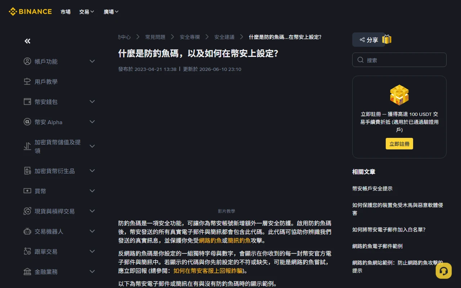
Task: Click the article title 什麼是防釣魚碼
Action: 198,54
